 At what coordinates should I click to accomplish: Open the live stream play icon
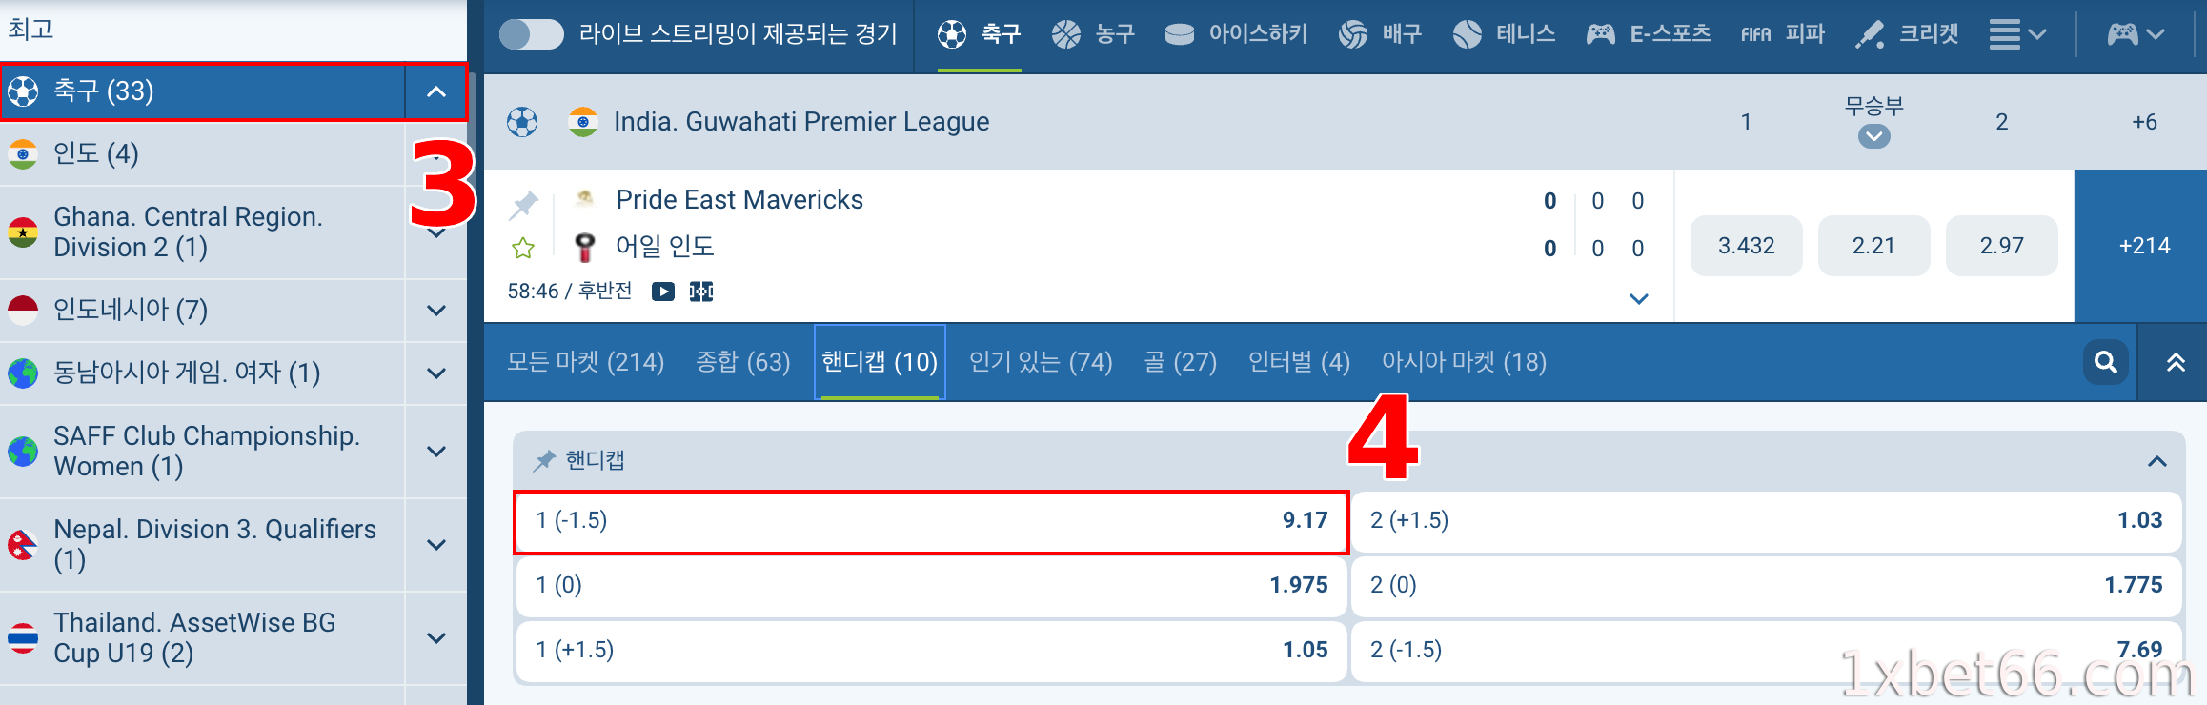[x=662, y=292]
